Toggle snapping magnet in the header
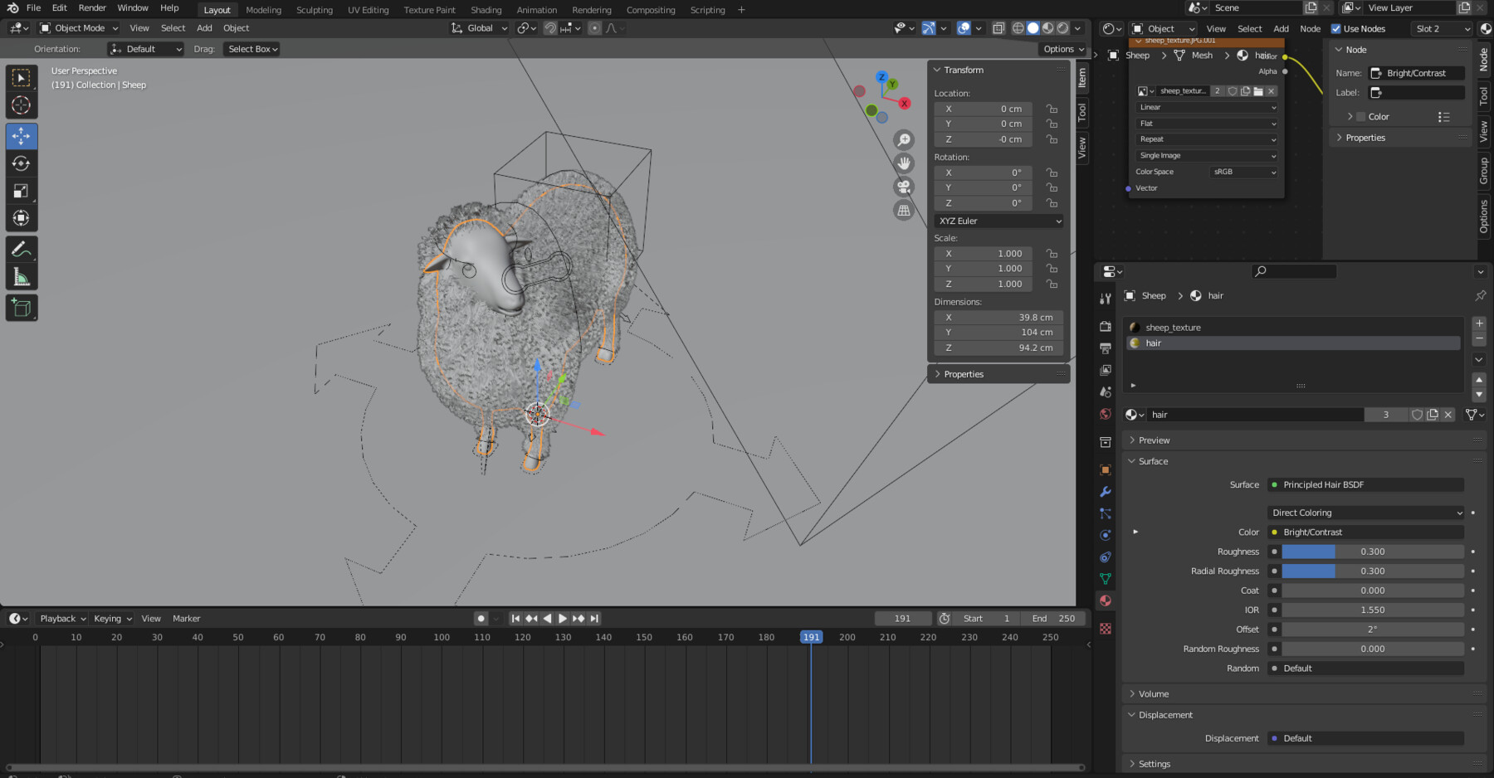This screenshot has width=1494, height=778. pyautogui.click(x=550, y=27)
